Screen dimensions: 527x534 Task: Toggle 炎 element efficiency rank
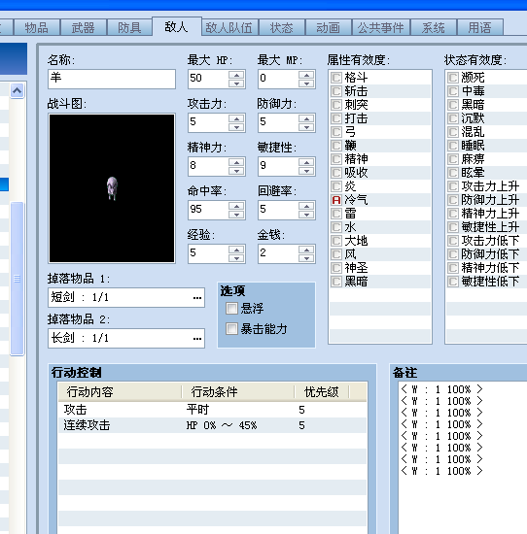[336, 186]
